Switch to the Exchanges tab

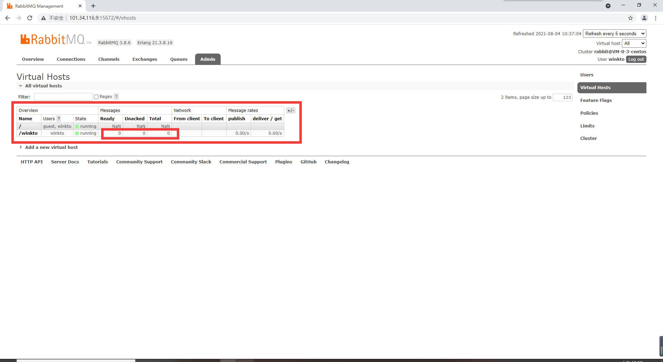coord(145,59)
